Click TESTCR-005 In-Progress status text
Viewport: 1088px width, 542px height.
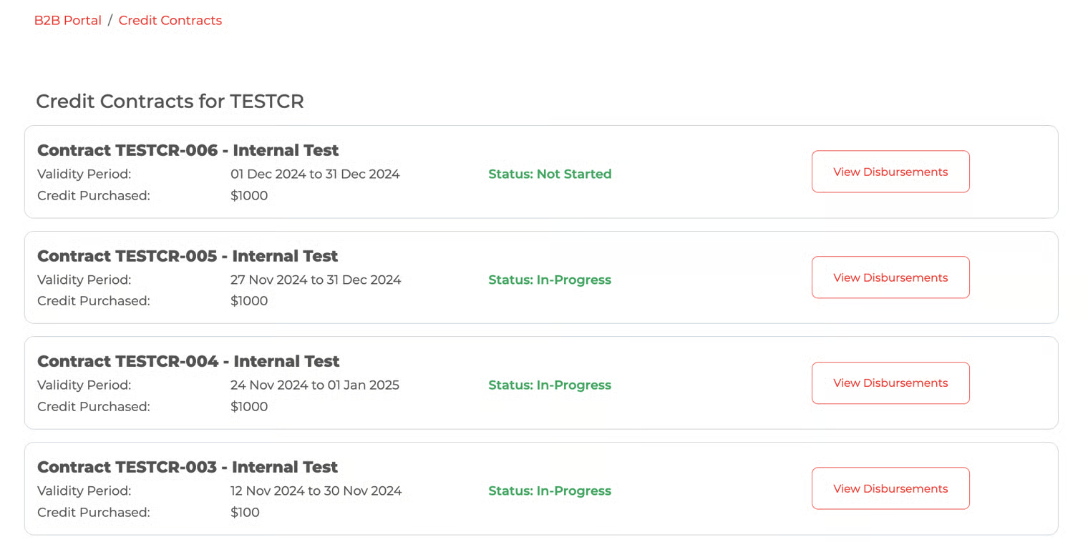click(550, 280)
